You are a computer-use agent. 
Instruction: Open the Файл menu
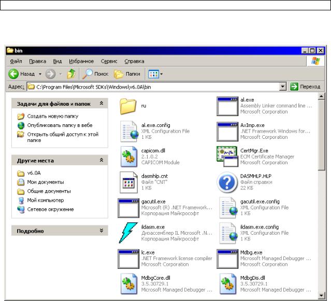click(16, 61)
